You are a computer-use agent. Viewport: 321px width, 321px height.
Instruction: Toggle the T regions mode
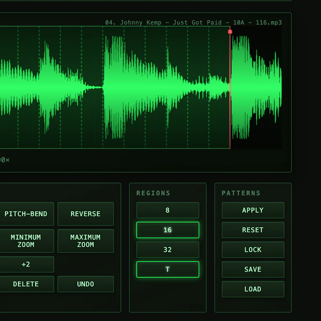click(x=168, y=269)
